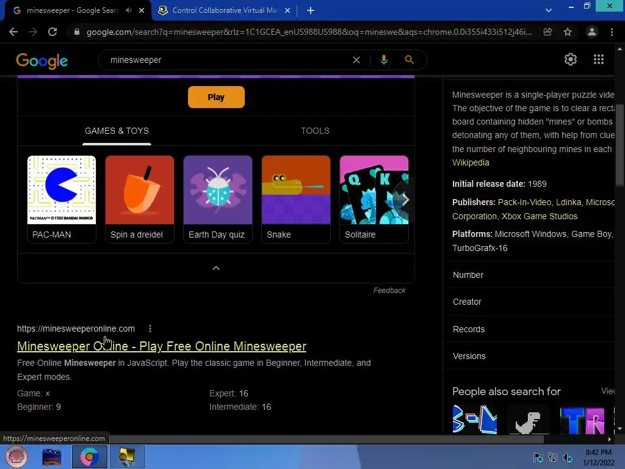Expand the Records section
Viewport: 625px width, 469px height.
529,329
